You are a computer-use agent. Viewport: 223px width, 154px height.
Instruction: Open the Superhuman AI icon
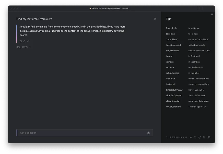coord(191,137)
